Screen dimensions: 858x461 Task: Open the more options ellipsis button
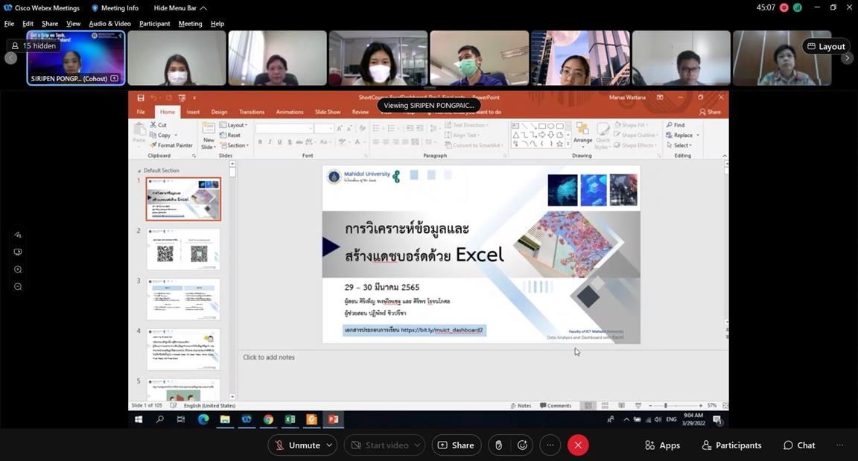tap(550, 445)
